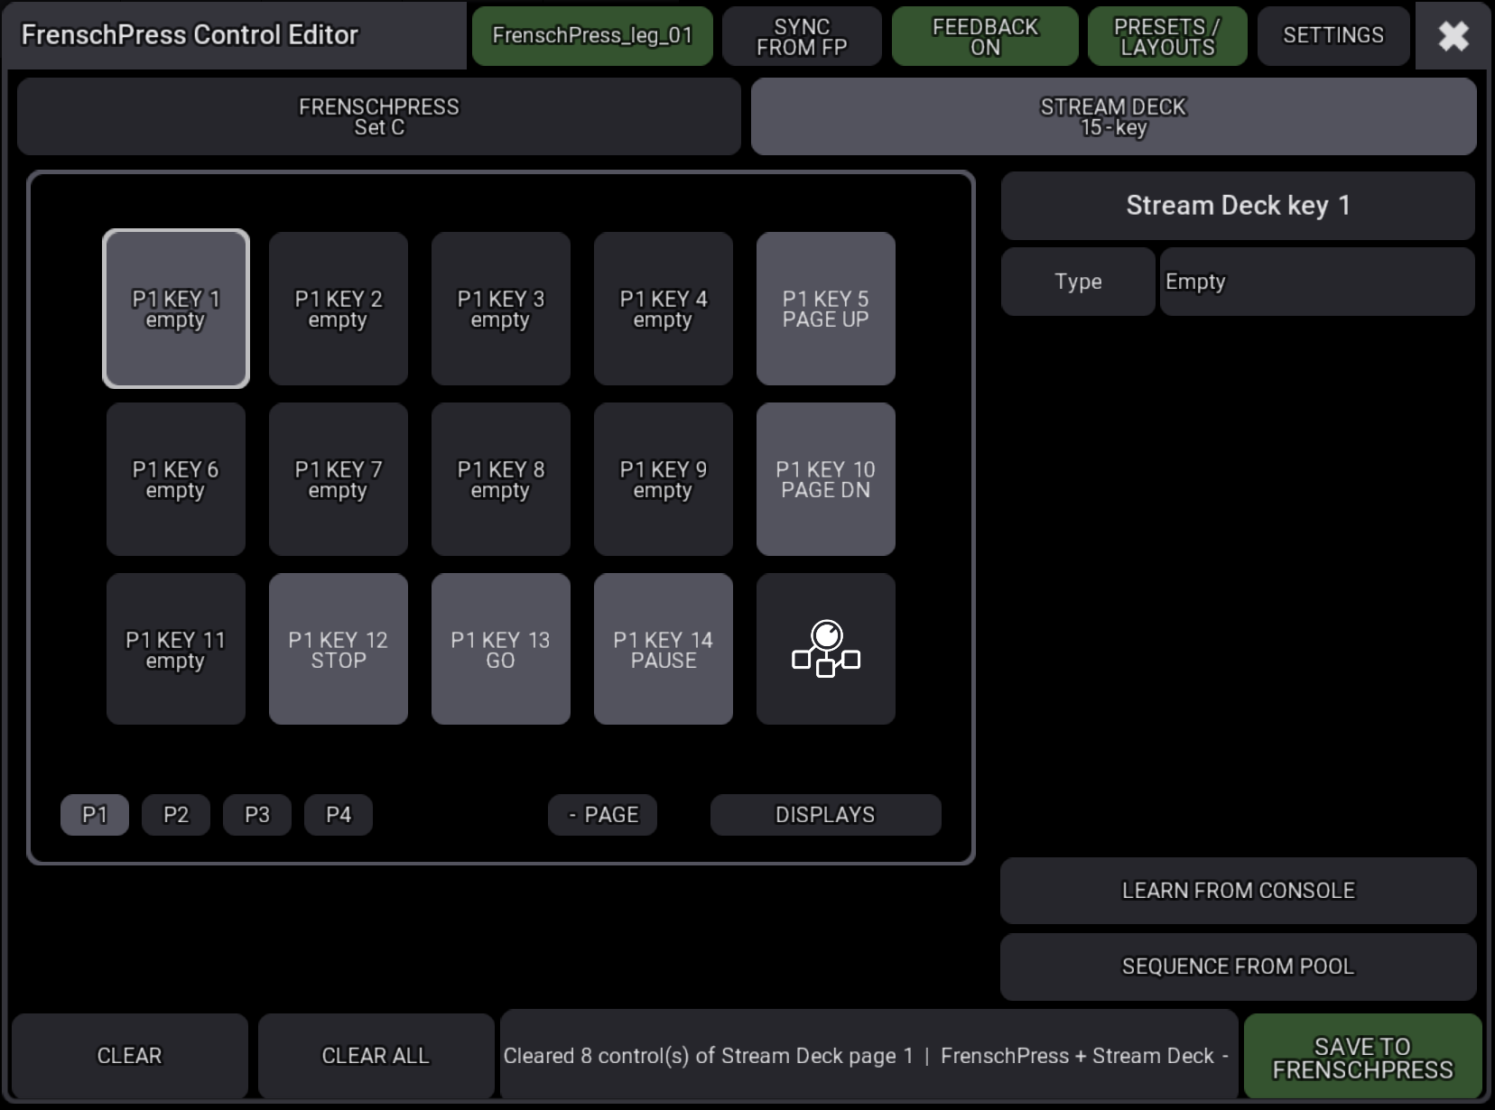This screenshot has width=1495, height=1110.
Task: Select P1 KEY 4 empty key
Action: pos(664,309)
